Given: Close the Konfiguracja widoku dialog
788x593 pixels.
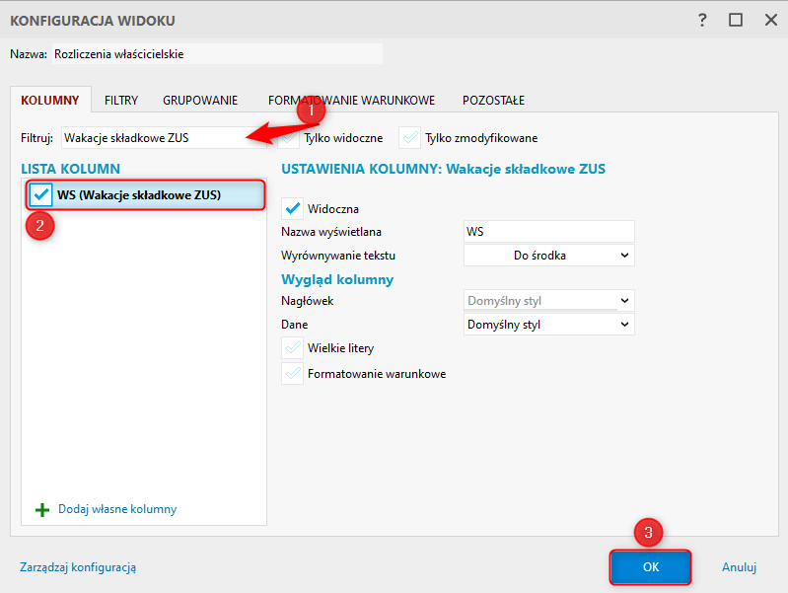Looking at the screenshot, I should coord(771,20).
